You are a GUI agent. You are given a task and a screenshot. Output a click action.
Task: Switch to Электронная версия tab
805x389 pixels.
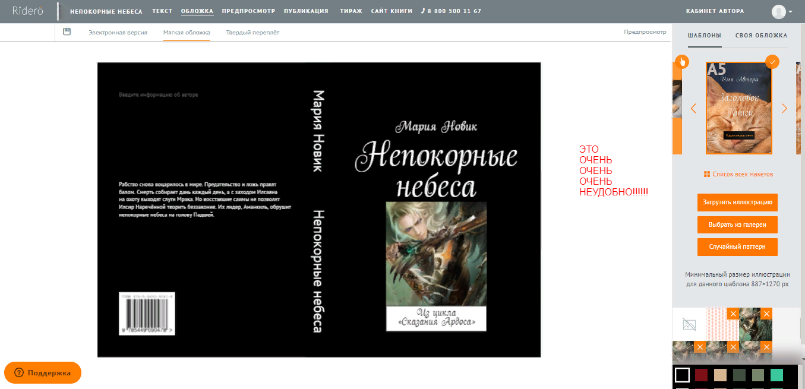(x=118, y=33)
